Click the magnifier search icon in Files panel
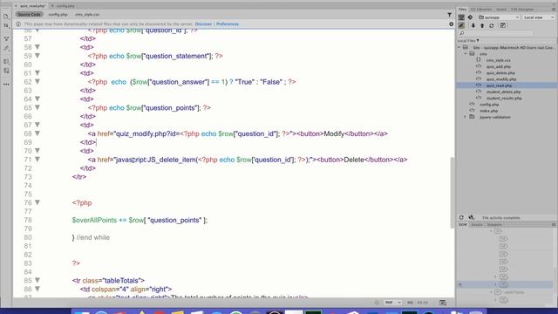Viewport: 558px width, 314px height. tap(462, 33)
